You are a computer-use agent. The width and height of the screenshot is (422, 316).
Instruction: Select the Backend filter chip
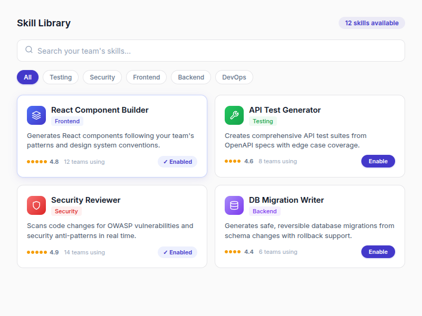click(190, 77)
